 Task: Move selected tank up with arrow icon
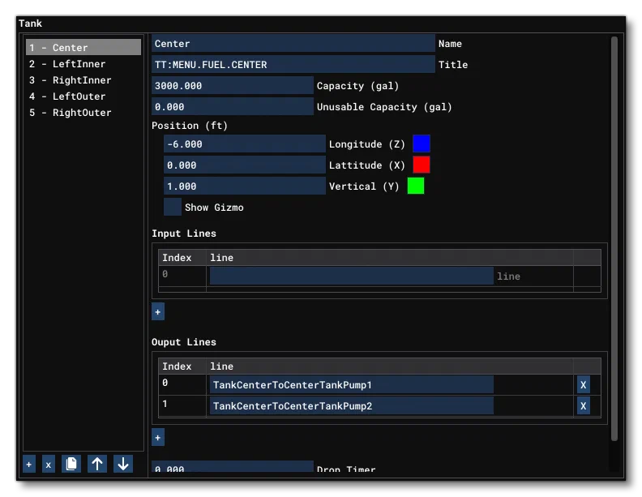pyautogui.click(x=97, y=465)
